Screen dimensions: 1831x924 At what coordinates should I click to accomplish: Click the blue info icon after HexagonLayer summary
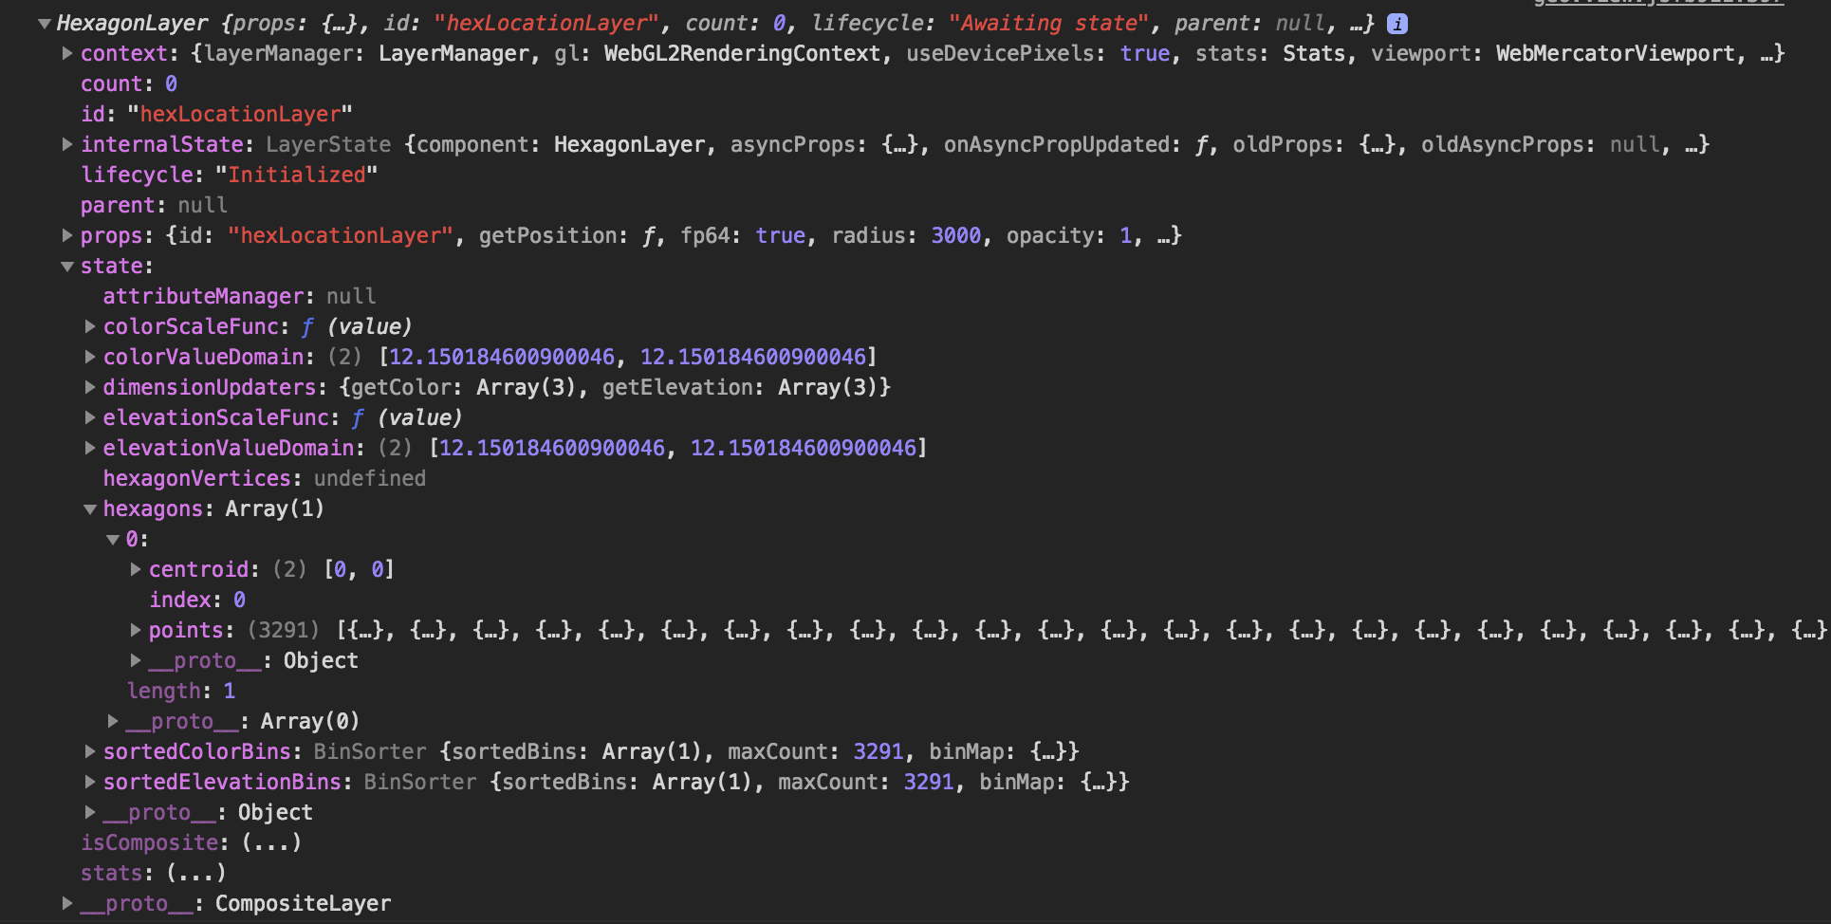[x=1396, y=24]
